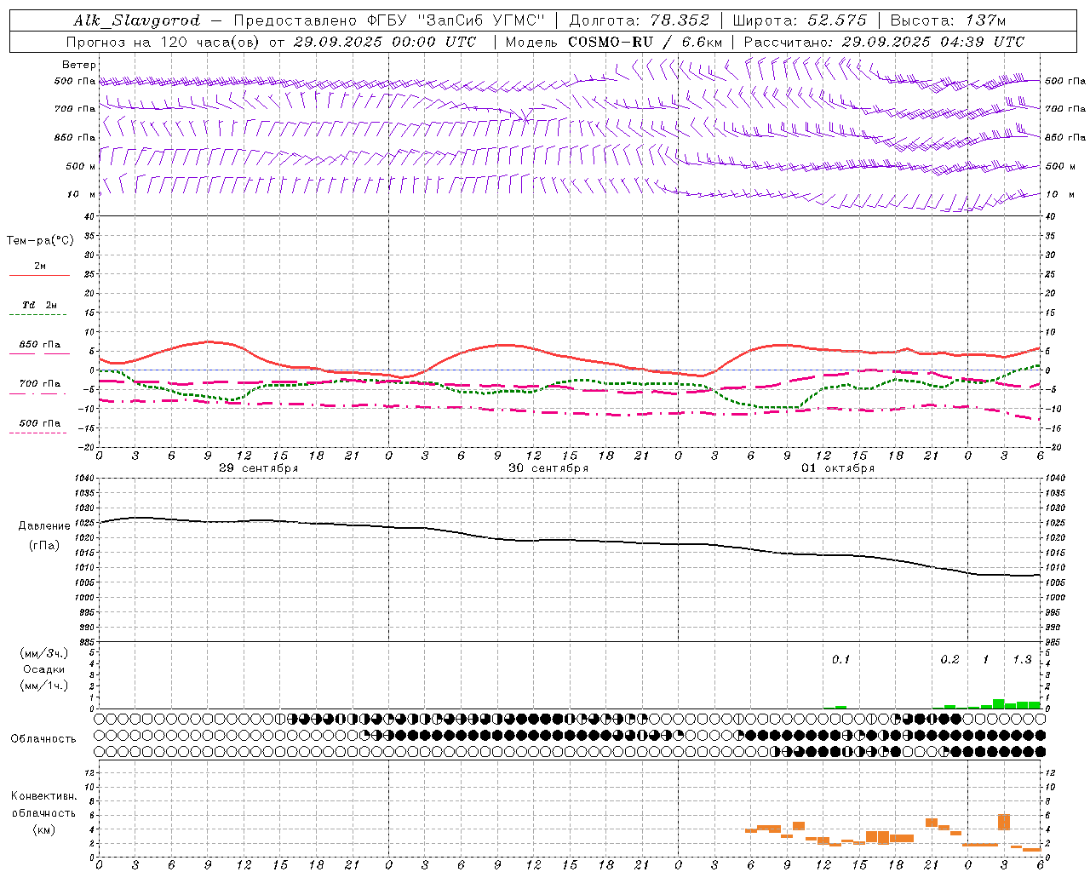Click the '1.3' precipitation amount value
This screenshot has width=1090, height=872.
(x=1022, y=660)
